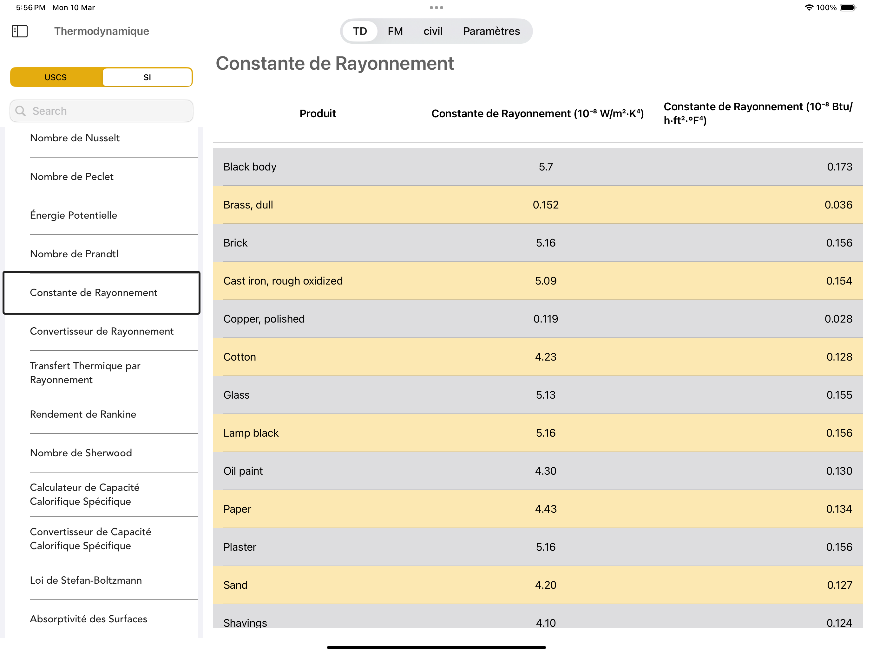
Task: Click Glass value 5.13
Action: click(546, 395)
